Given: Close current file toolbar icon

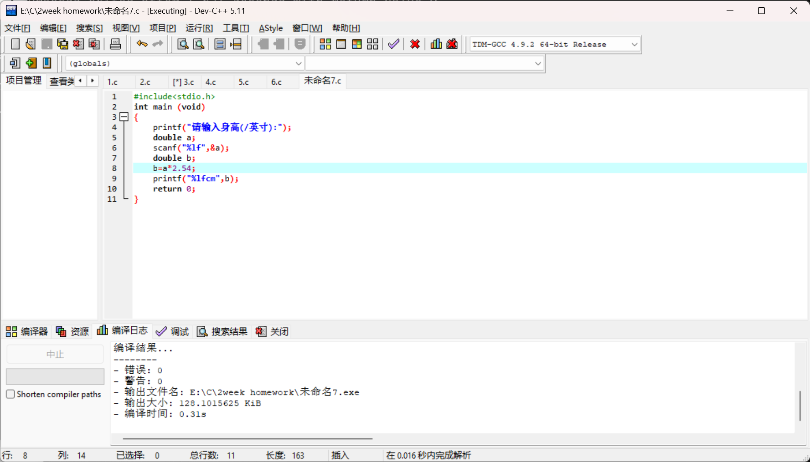Looking at the screenshot, I should coord(78,44).
